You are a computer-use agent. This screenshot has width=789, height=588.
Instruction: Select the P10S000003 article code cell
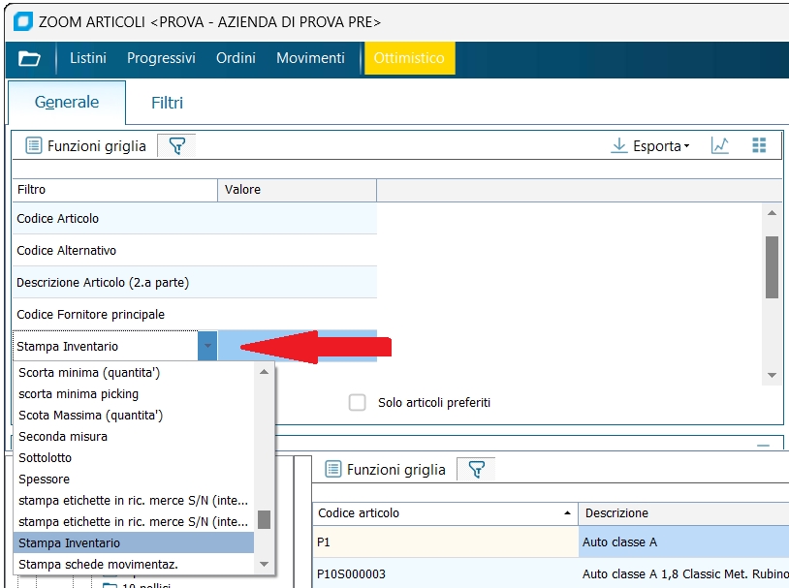(x=445, y=573)
